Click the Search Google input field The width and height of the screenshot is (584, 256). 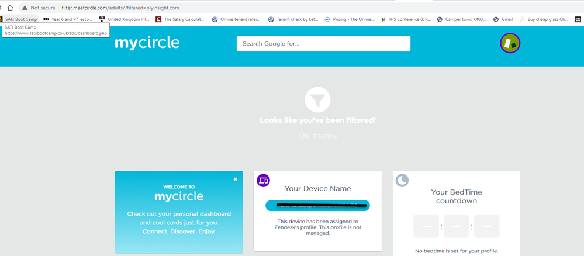coord(323,44)
